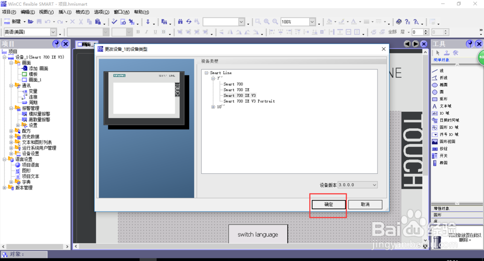
Task: Expand the 历史数据 tree node
Action: click(11, 137)
